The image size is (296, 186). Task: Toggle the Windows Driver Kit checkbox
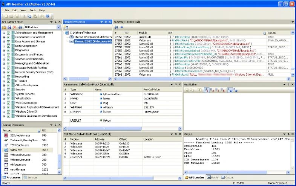(8, 111)
